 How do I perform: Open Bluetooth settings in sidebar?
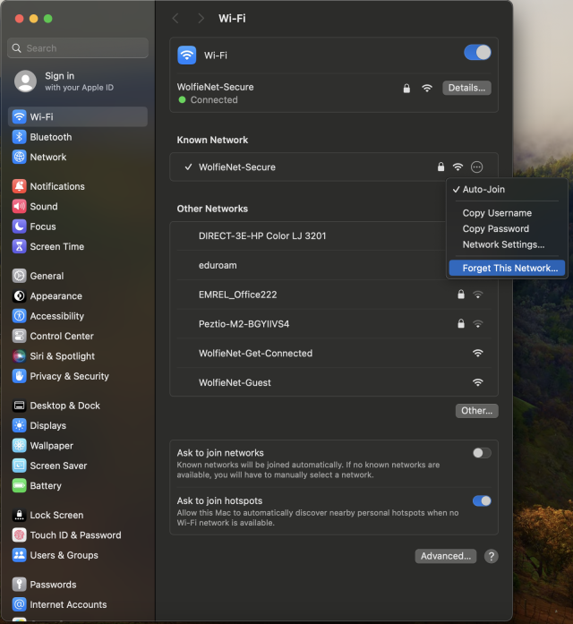point(78,137)
